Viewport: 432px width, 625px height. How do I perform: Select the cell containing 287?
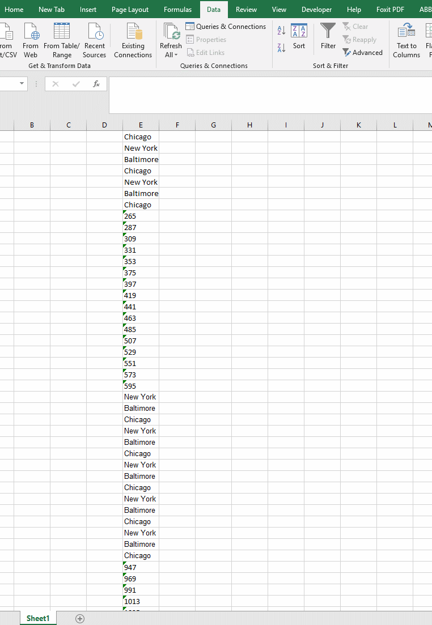(141, 227)
